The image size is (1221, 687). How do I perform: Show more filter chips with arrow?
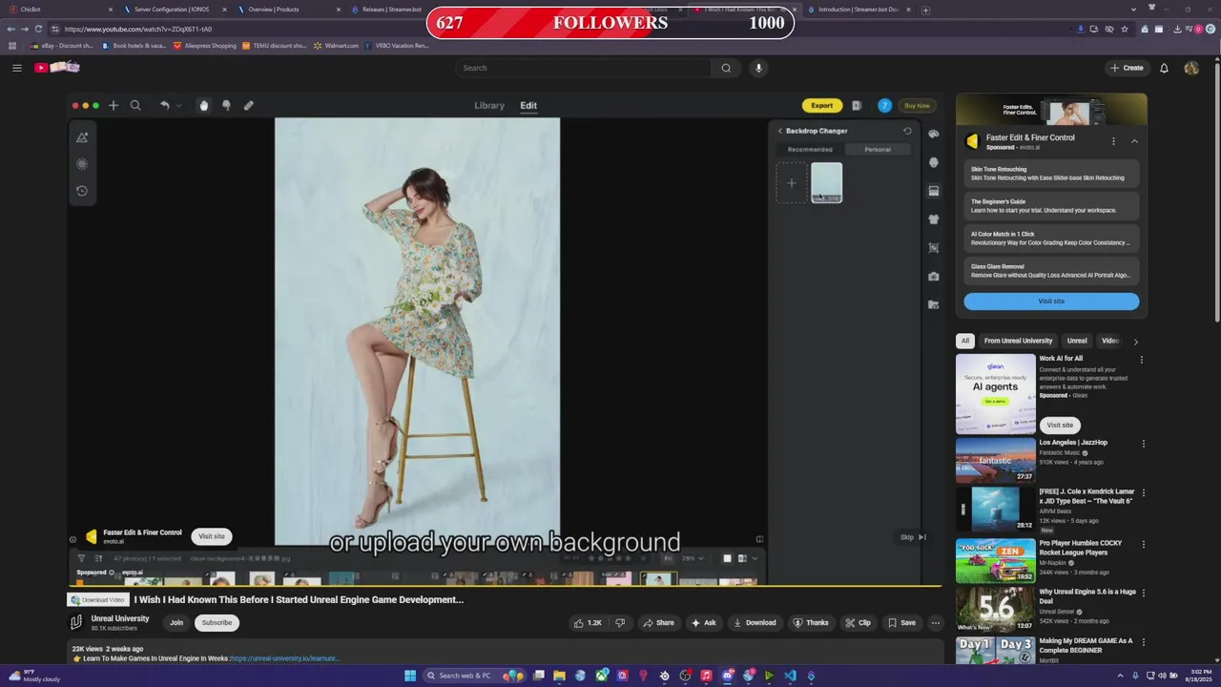[1135, 342]
